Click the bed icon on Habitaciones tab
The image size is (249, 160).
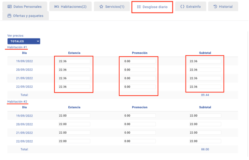click(x=56, y=7)
